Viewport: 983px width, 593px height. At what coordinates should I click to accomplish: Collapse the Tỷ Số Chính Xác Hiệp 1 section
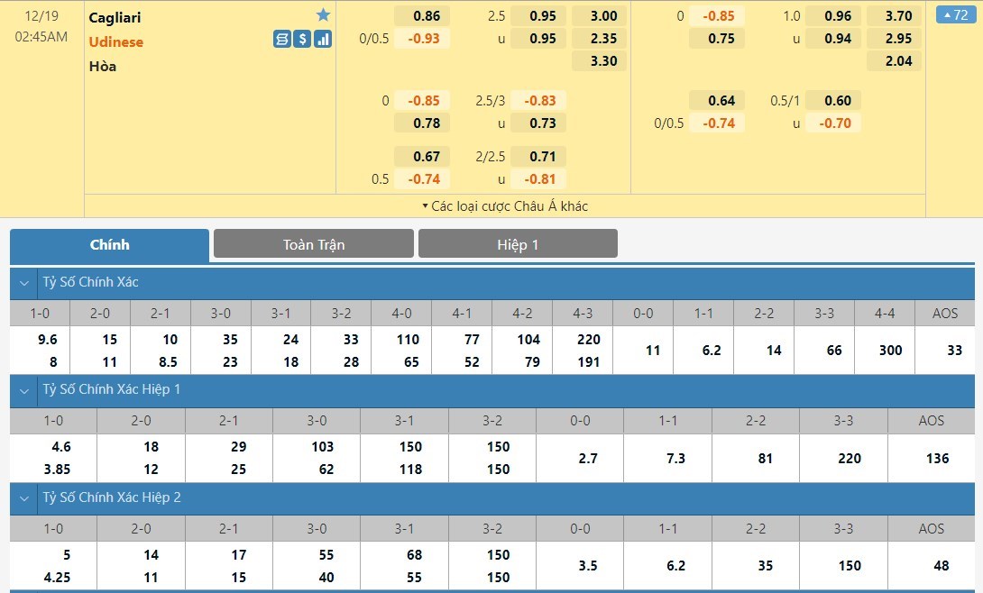tap(24, 389)
